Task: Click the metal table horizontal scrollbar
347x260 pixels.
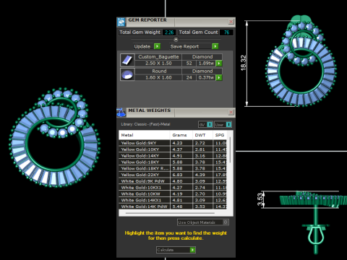Action: point(170,213)
